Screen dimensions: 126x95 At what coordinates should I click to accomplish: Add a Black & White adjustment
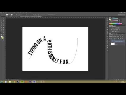coord(115,30)
